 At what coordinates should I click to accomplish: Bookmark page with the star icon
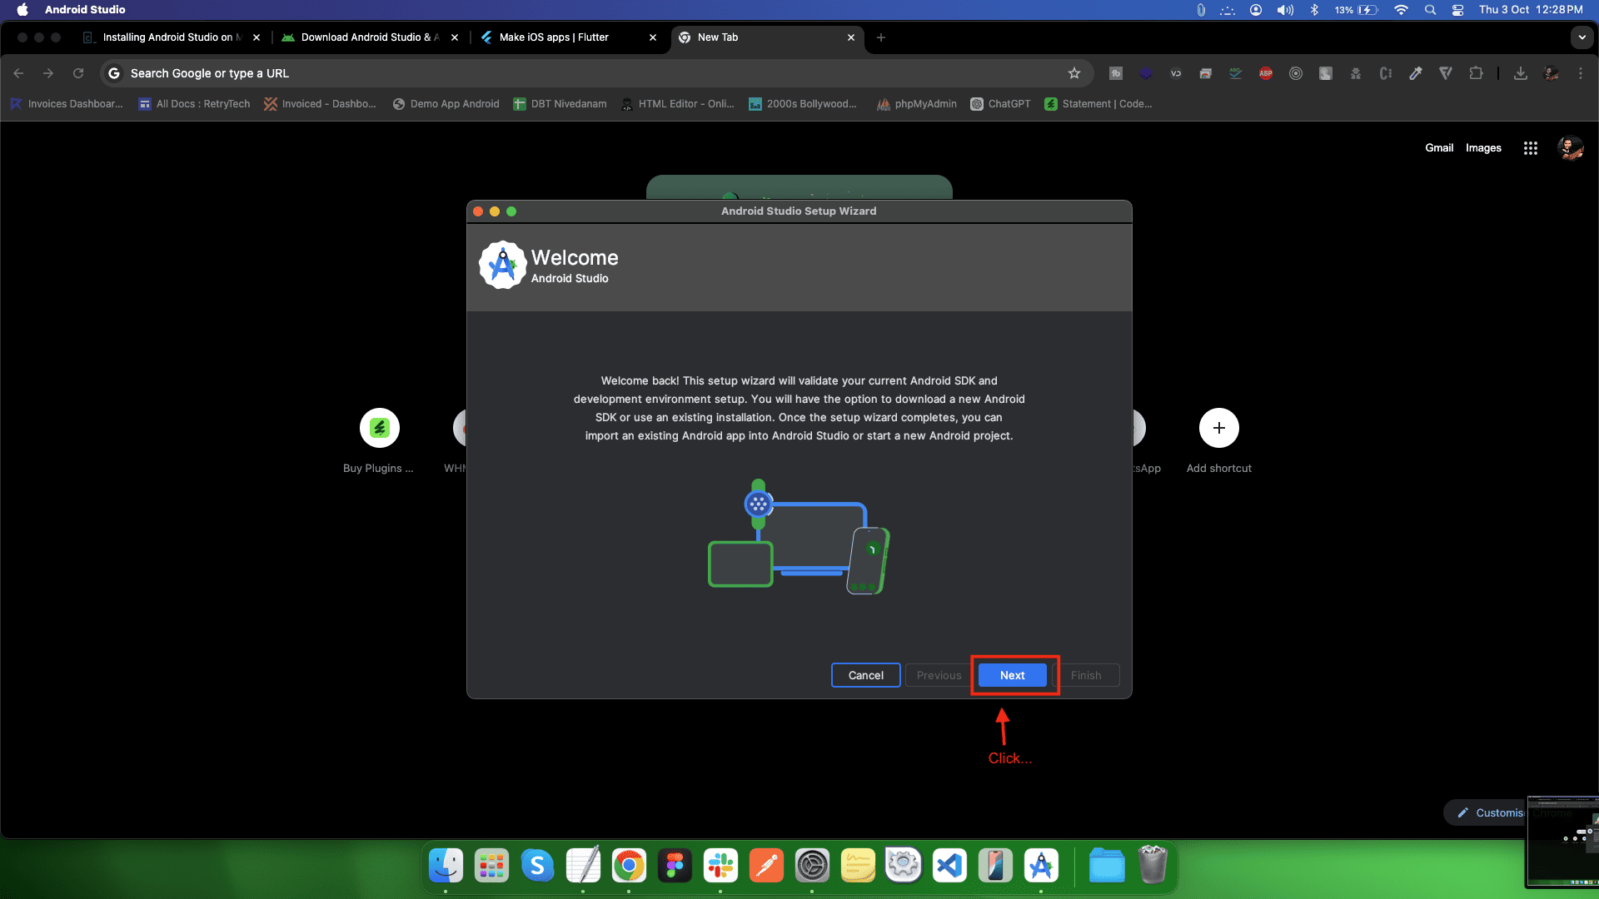[x=1074, y=73]
